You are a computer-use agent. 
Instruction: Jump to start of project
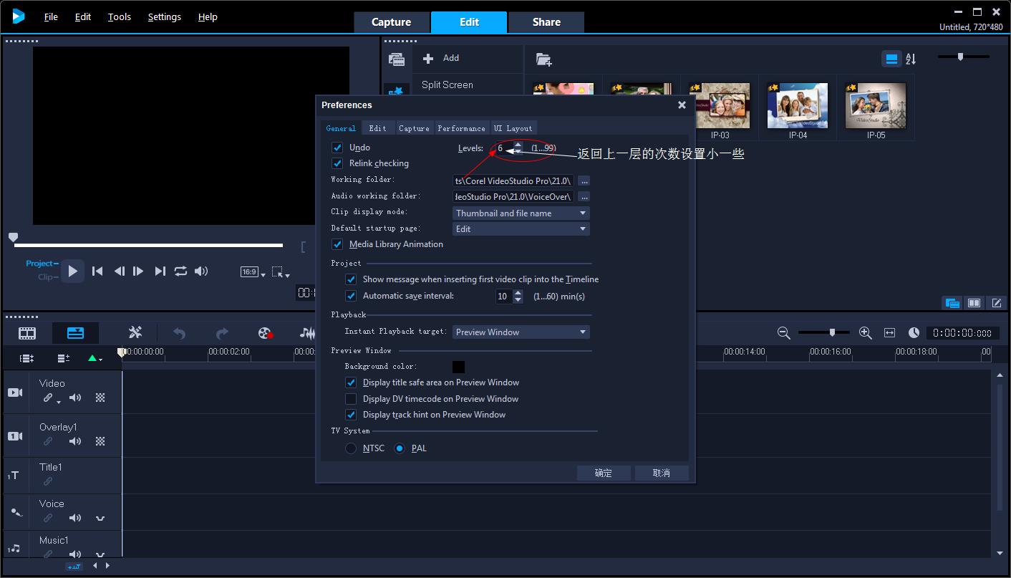98,271
